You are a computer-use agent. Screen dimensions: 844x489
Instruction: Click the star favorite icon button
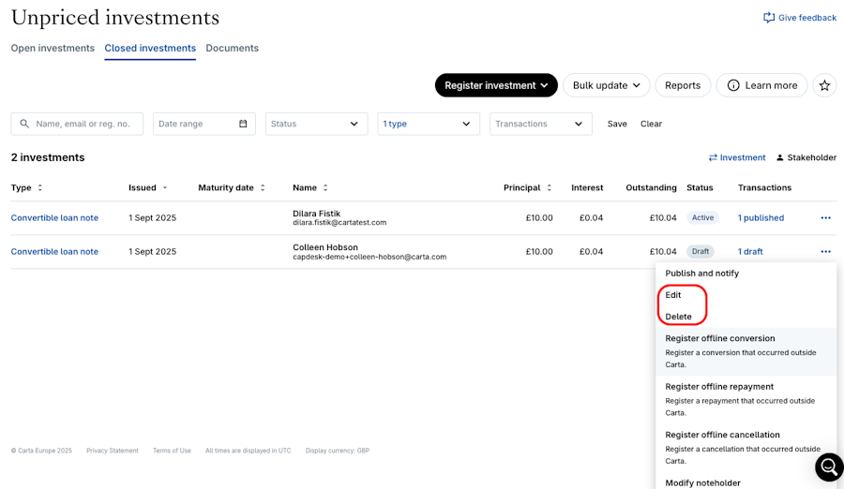pyautogui.click(x=824, y=85)
